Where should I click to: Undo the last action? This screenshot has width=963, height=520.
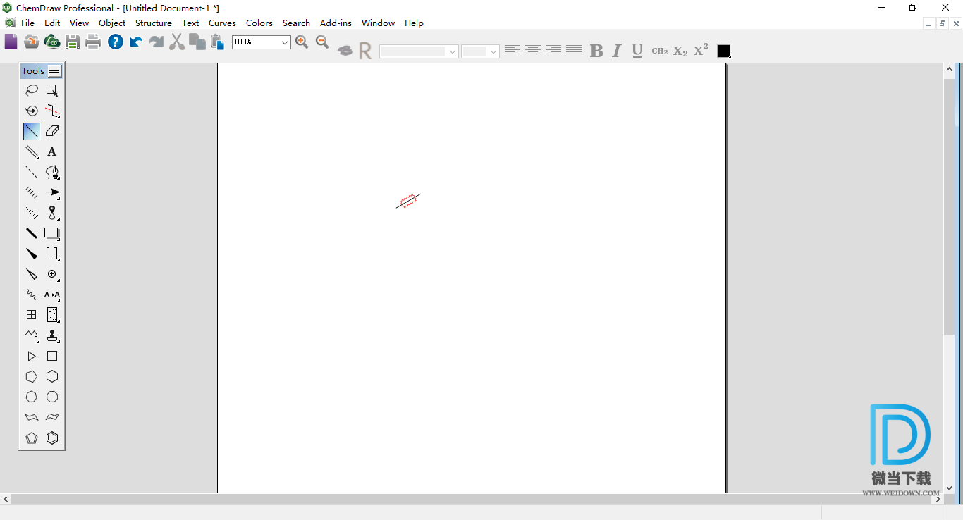[136, 42]
